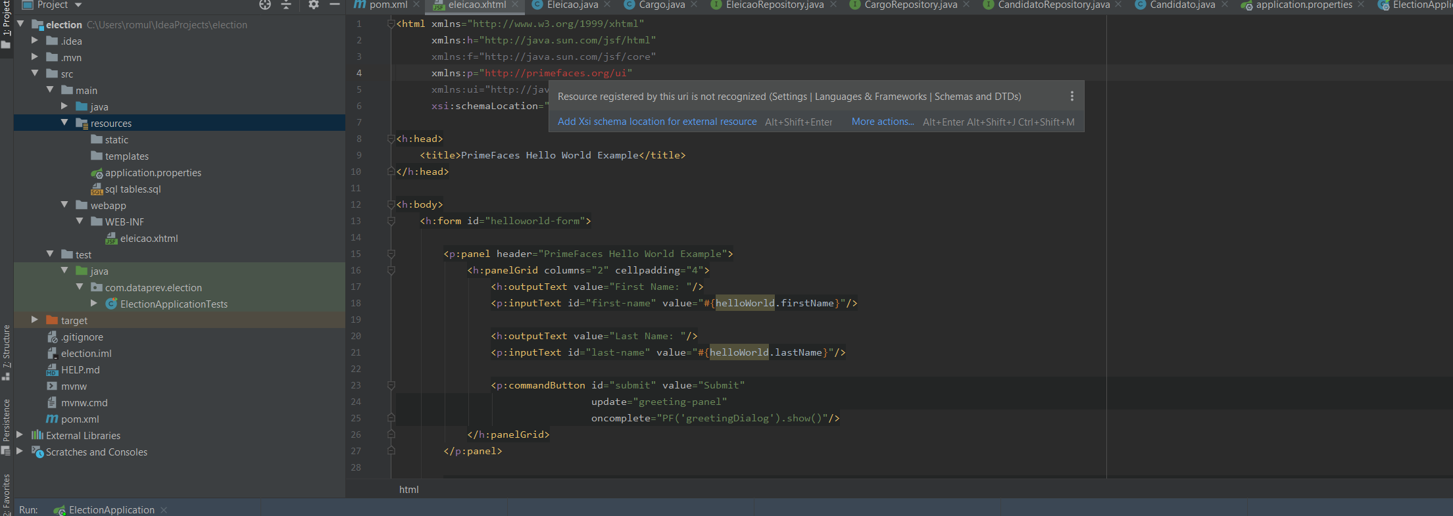Image resolution: width=1453 pixels, height=516 pixels.
Task: Open the Project view dropdown
Action: pyautogui.click(x=78, y=5)
